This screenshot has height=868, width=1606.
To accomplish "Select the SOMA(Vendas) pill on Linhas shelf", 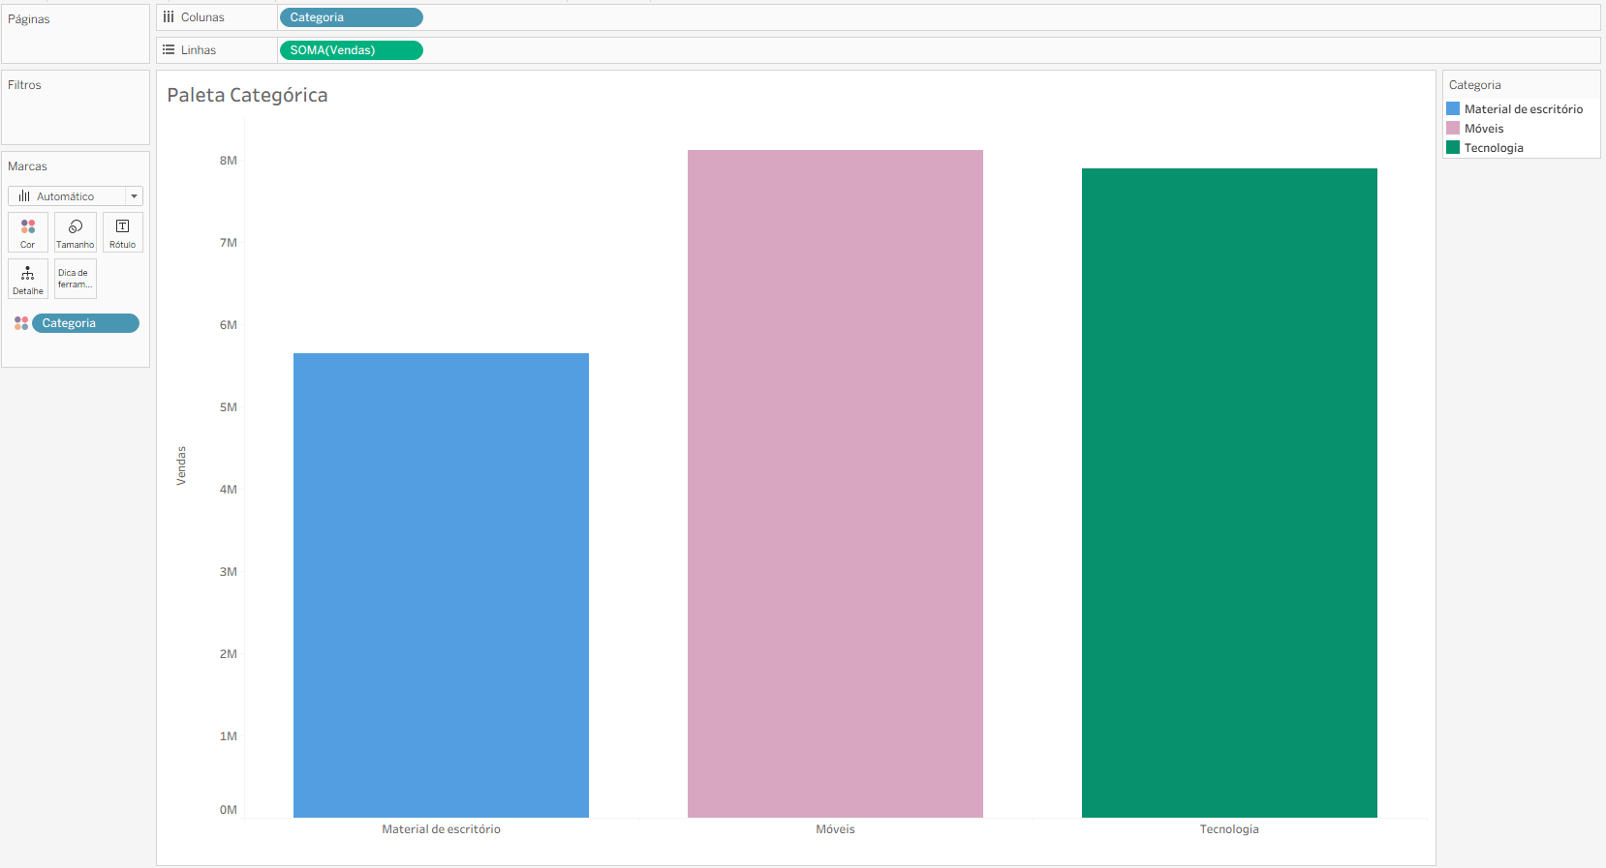I will click(x=351, y=50).
